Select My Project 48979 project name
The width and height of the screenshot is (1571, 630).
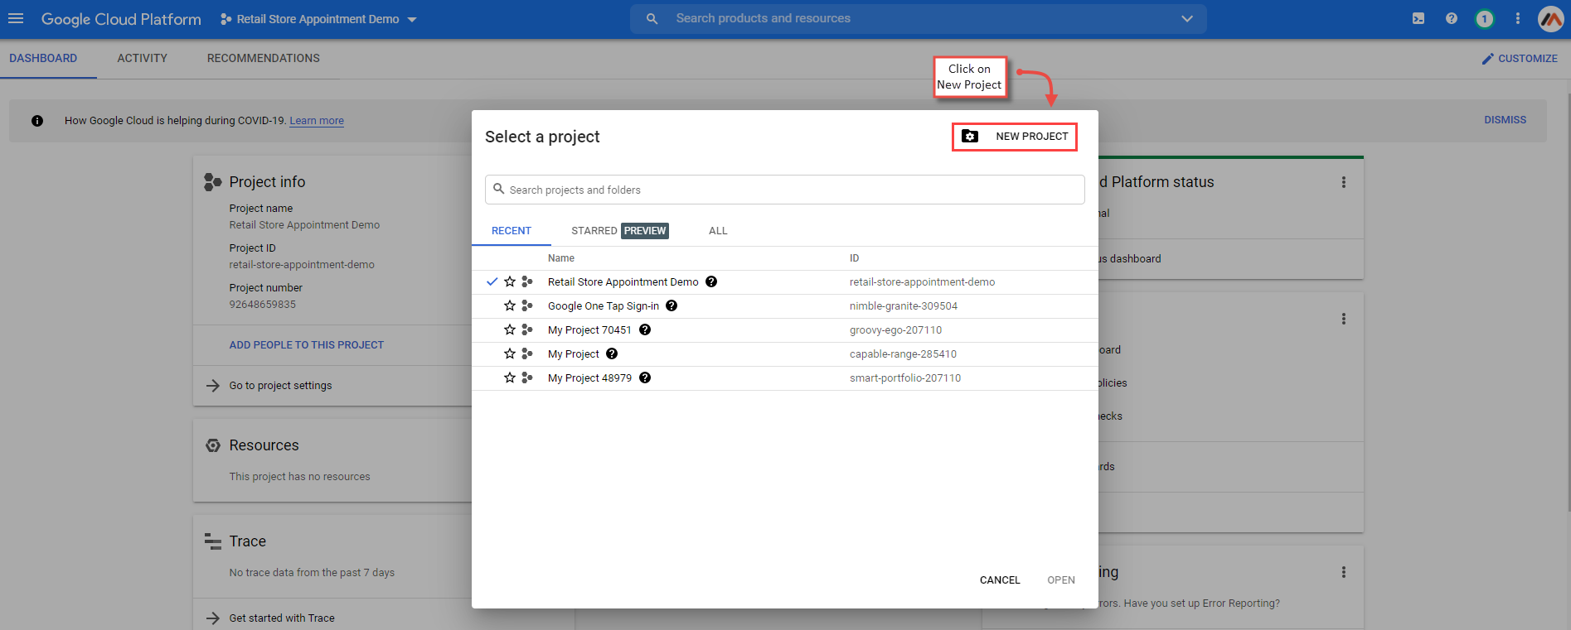coord(589,378)
